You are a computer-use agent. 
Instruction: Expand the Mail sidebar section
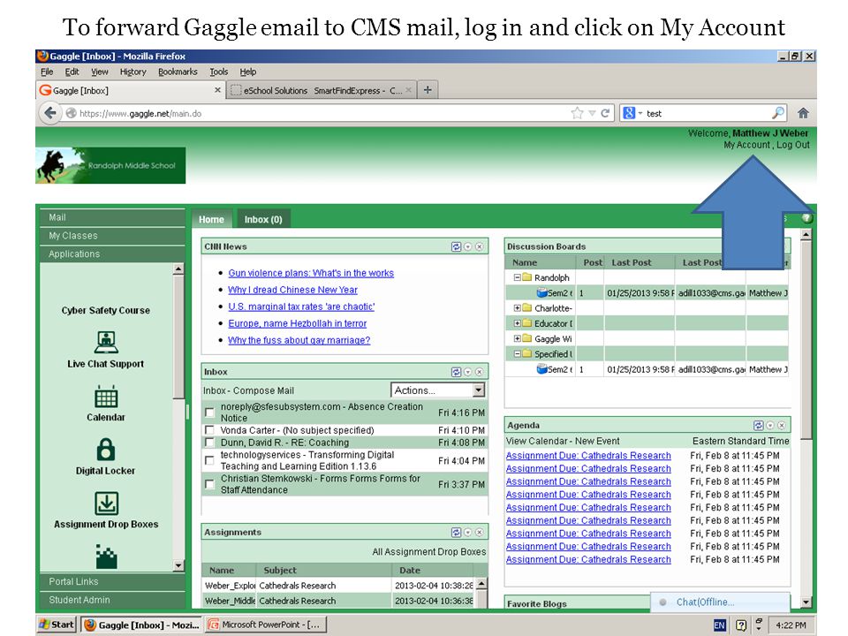[x=112, y=217]
